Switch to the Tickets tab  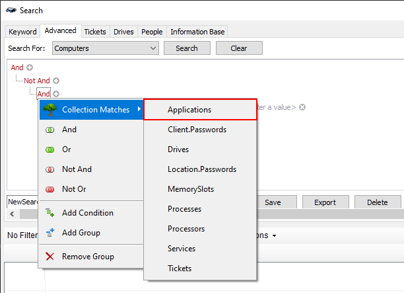(x=95, y=32)
